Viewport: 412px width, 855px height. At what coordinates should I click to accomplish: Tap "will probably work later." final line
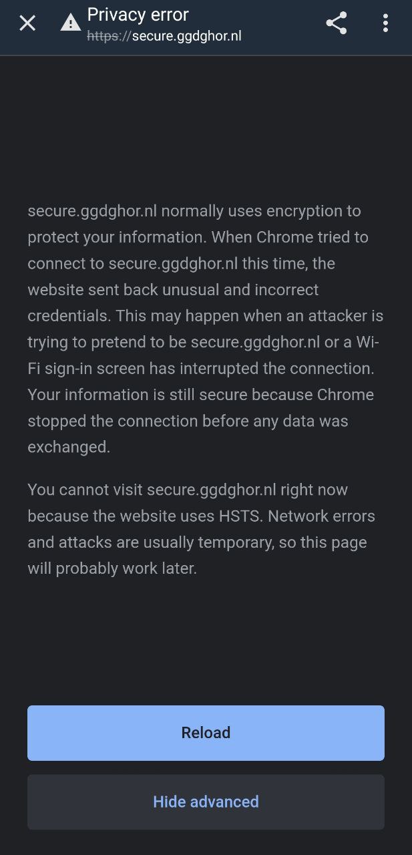pos(112,569)
